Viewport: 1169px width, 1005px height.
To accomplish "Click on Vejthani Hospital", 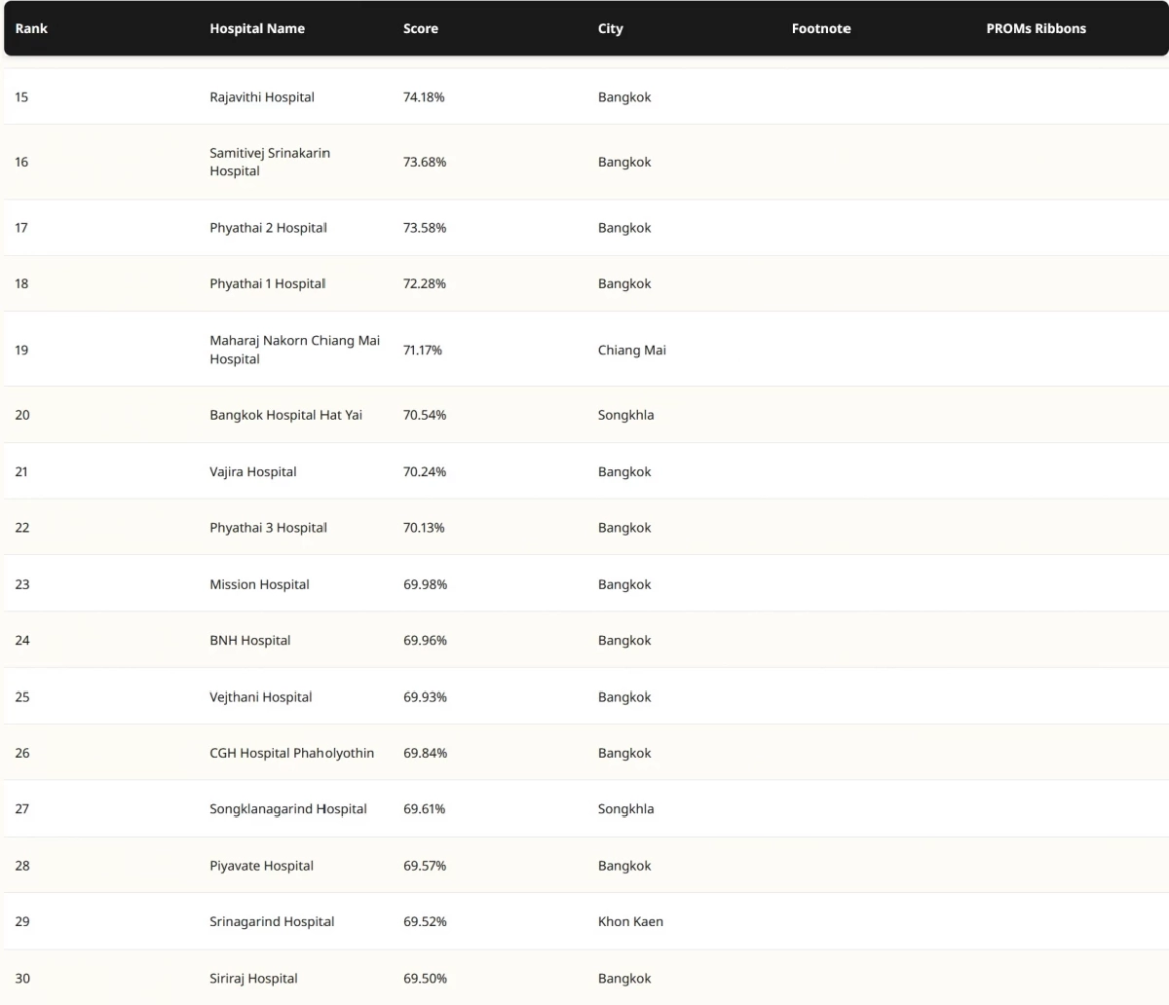I will (x=261, y=697).
